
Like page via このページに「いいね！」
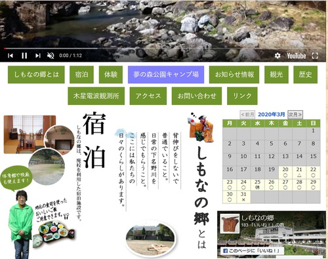253,251
